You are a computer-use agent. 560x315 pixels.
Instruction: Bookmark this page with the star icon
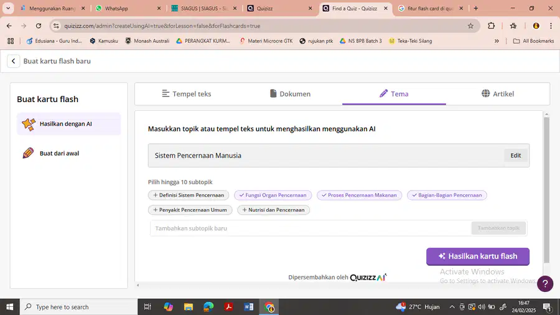coord(470,26)
